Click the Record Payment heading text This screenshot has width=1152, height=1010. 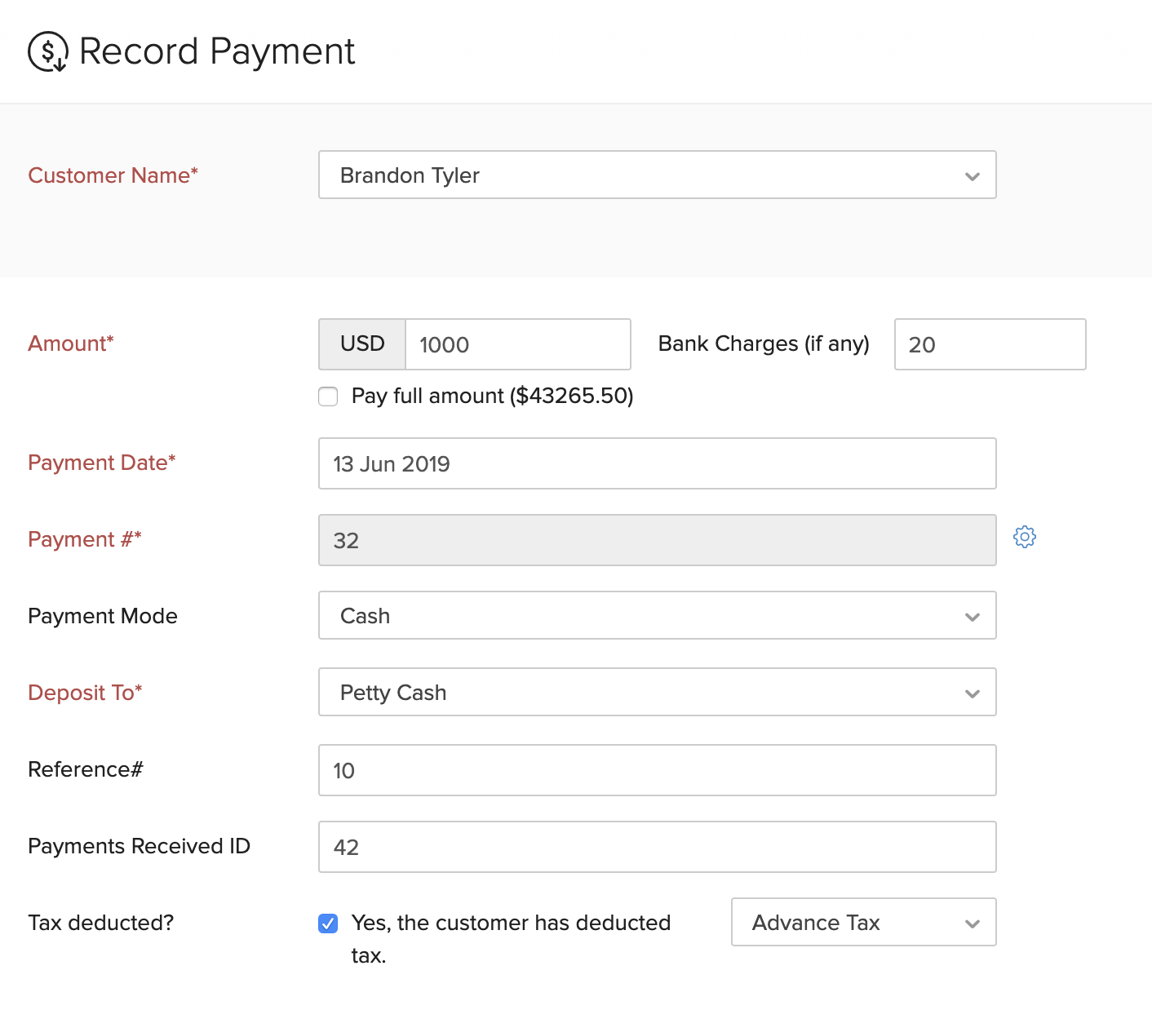217,51
